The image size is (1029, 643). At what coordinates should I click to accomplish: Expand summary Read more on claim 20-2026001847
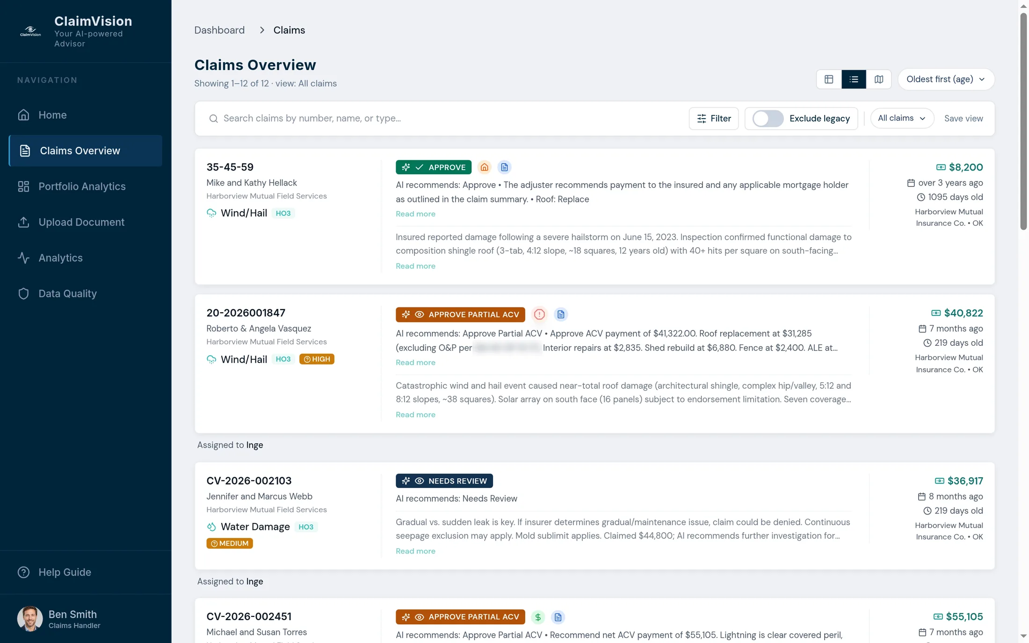pyautogui.click(x=415, y=415)
